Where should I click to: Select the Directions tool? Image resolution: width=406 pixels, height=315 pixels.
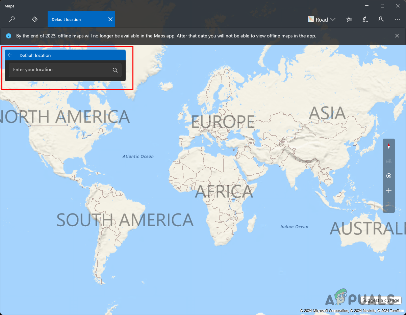(35, 19)
